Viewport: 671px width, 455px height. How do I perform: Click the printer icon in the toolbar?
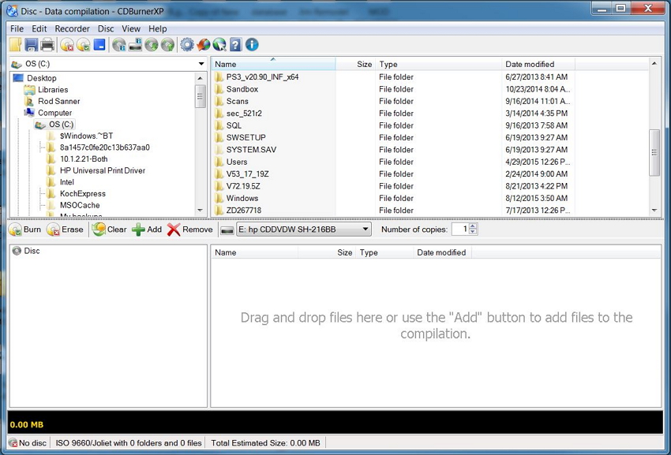pos(47,44)
